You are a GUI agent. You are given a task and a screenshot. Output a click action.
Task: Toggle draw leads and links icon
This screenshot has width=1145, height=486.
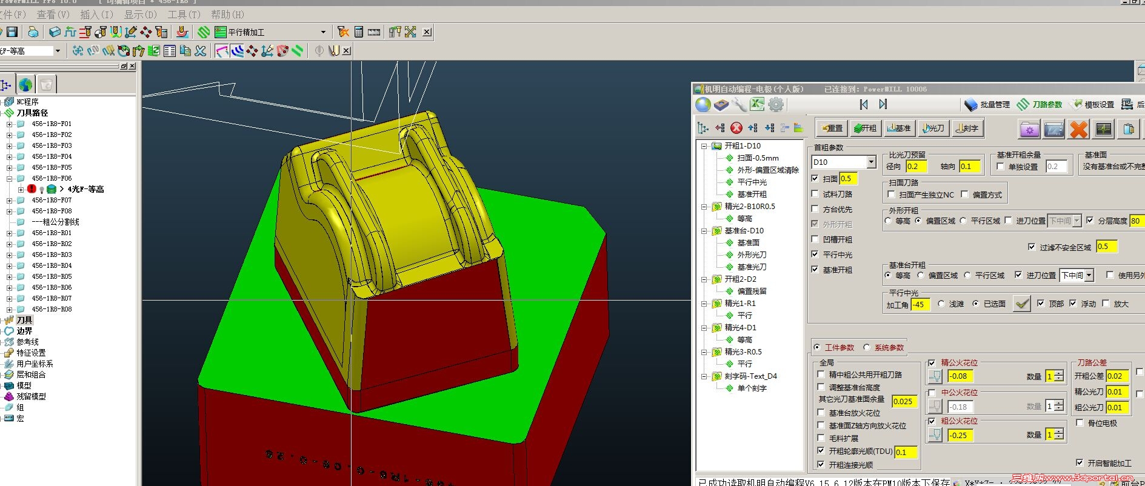pyautogui.click(x=222, y=51)
